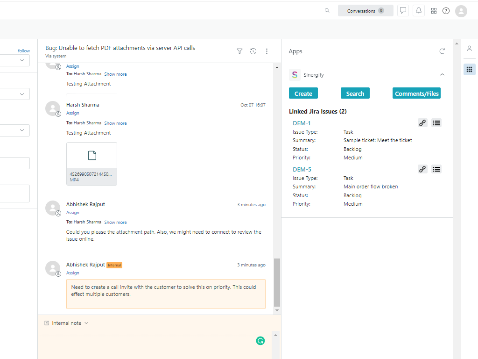Open the apps grid icon in top bar

[434, 10]
